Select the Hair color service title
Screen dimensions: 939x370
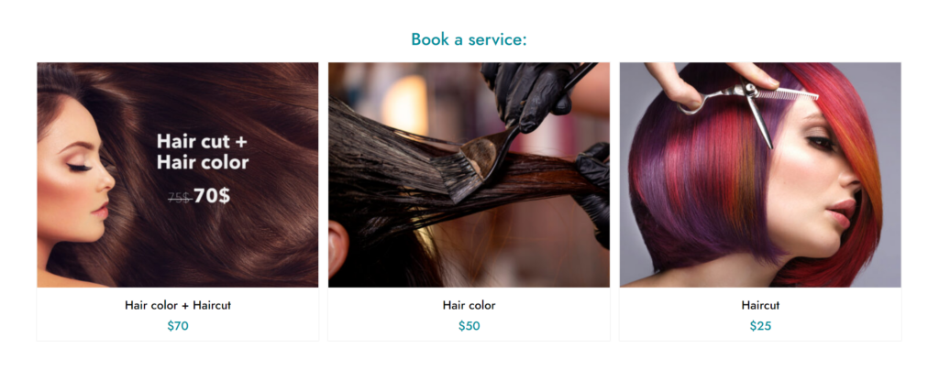pyautogui.click(x=469, y=305)
